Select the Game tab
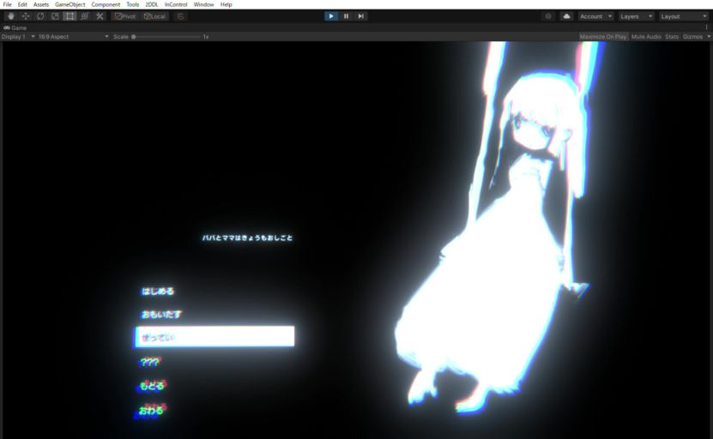Image resolution: width=713 pixels, height=439 pixels. [15, 27]
